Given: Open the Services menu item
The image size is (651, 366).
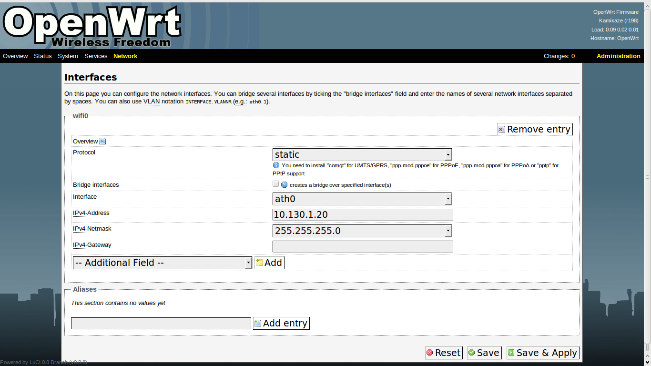Looking at the screenshot, I should click(96, 56).
